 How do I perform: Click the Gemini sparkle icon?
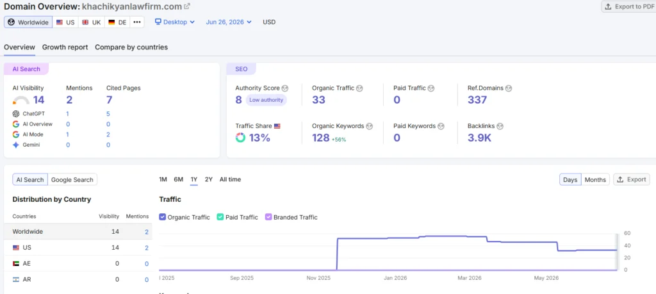[16, 145]
